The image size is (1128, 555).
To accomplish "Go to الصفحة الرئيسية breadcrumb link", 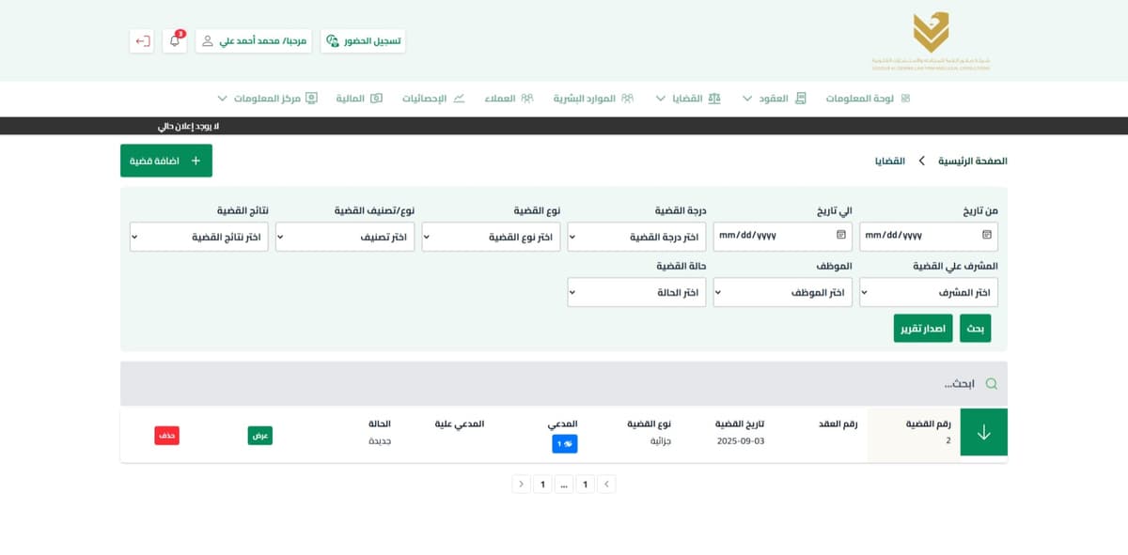I will coord(973,161).
